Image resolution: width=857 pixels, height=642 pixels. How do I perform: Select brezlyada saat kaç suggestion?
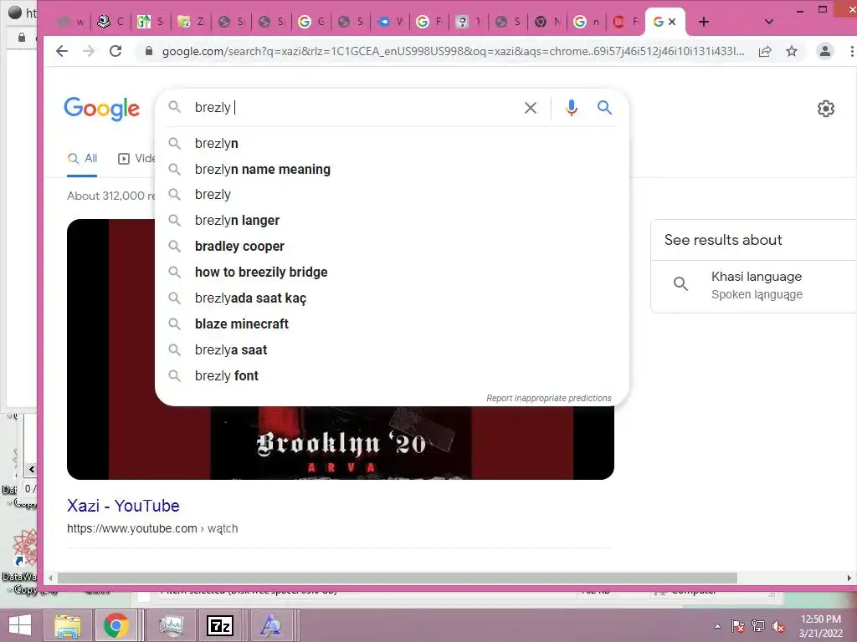point(392,298)
